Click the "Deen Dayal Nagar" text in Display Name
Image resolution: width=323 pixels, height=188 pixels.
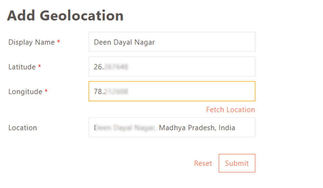tap(124, 42)
